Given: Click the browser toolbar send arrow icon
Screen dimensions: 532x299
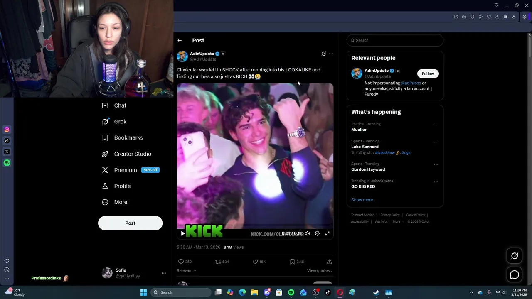Looking at the screenshot, I should click(480, 17).
